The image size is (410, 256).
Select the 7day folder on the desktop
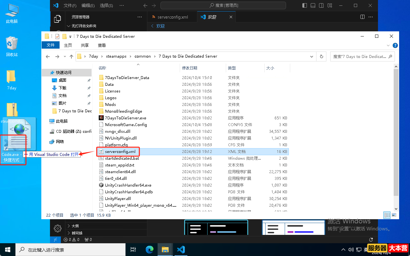point(12,80)
